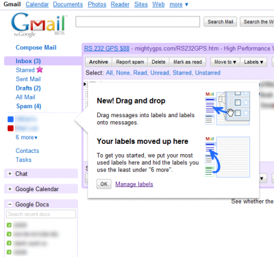Open the Starred folder
The image size is (274, 257).
[x=25, y=70]
